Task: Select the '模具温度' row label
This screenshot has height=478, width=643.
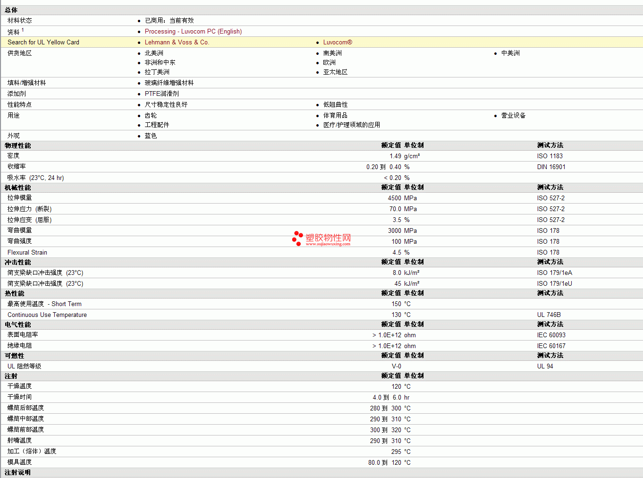Action: click(x=20, y=462)
